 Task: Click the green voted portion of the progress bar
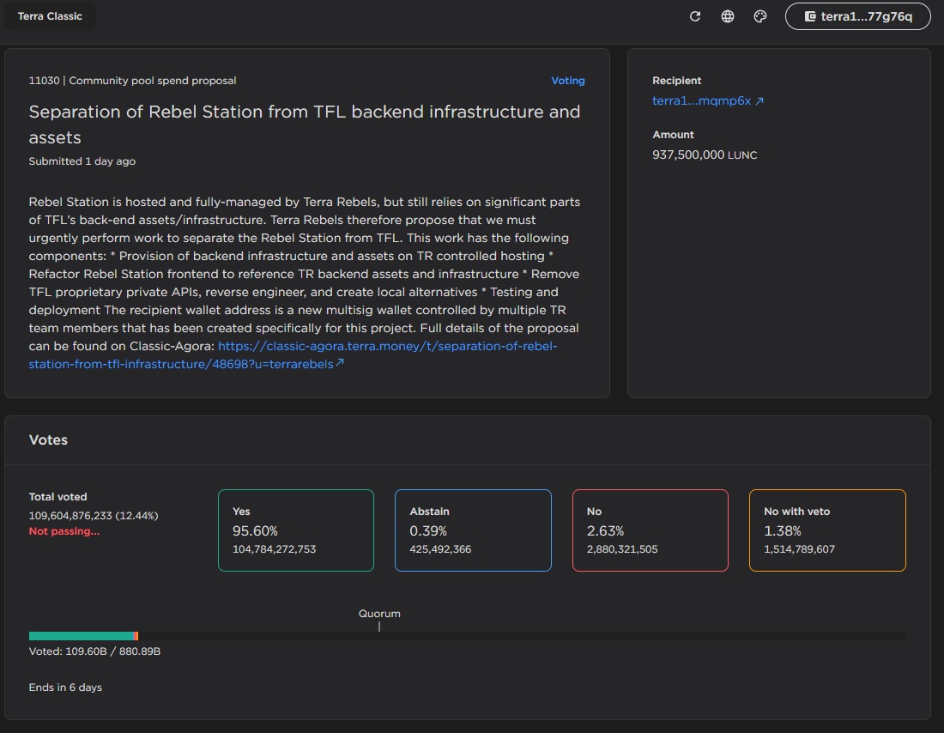tap(82, 636)
